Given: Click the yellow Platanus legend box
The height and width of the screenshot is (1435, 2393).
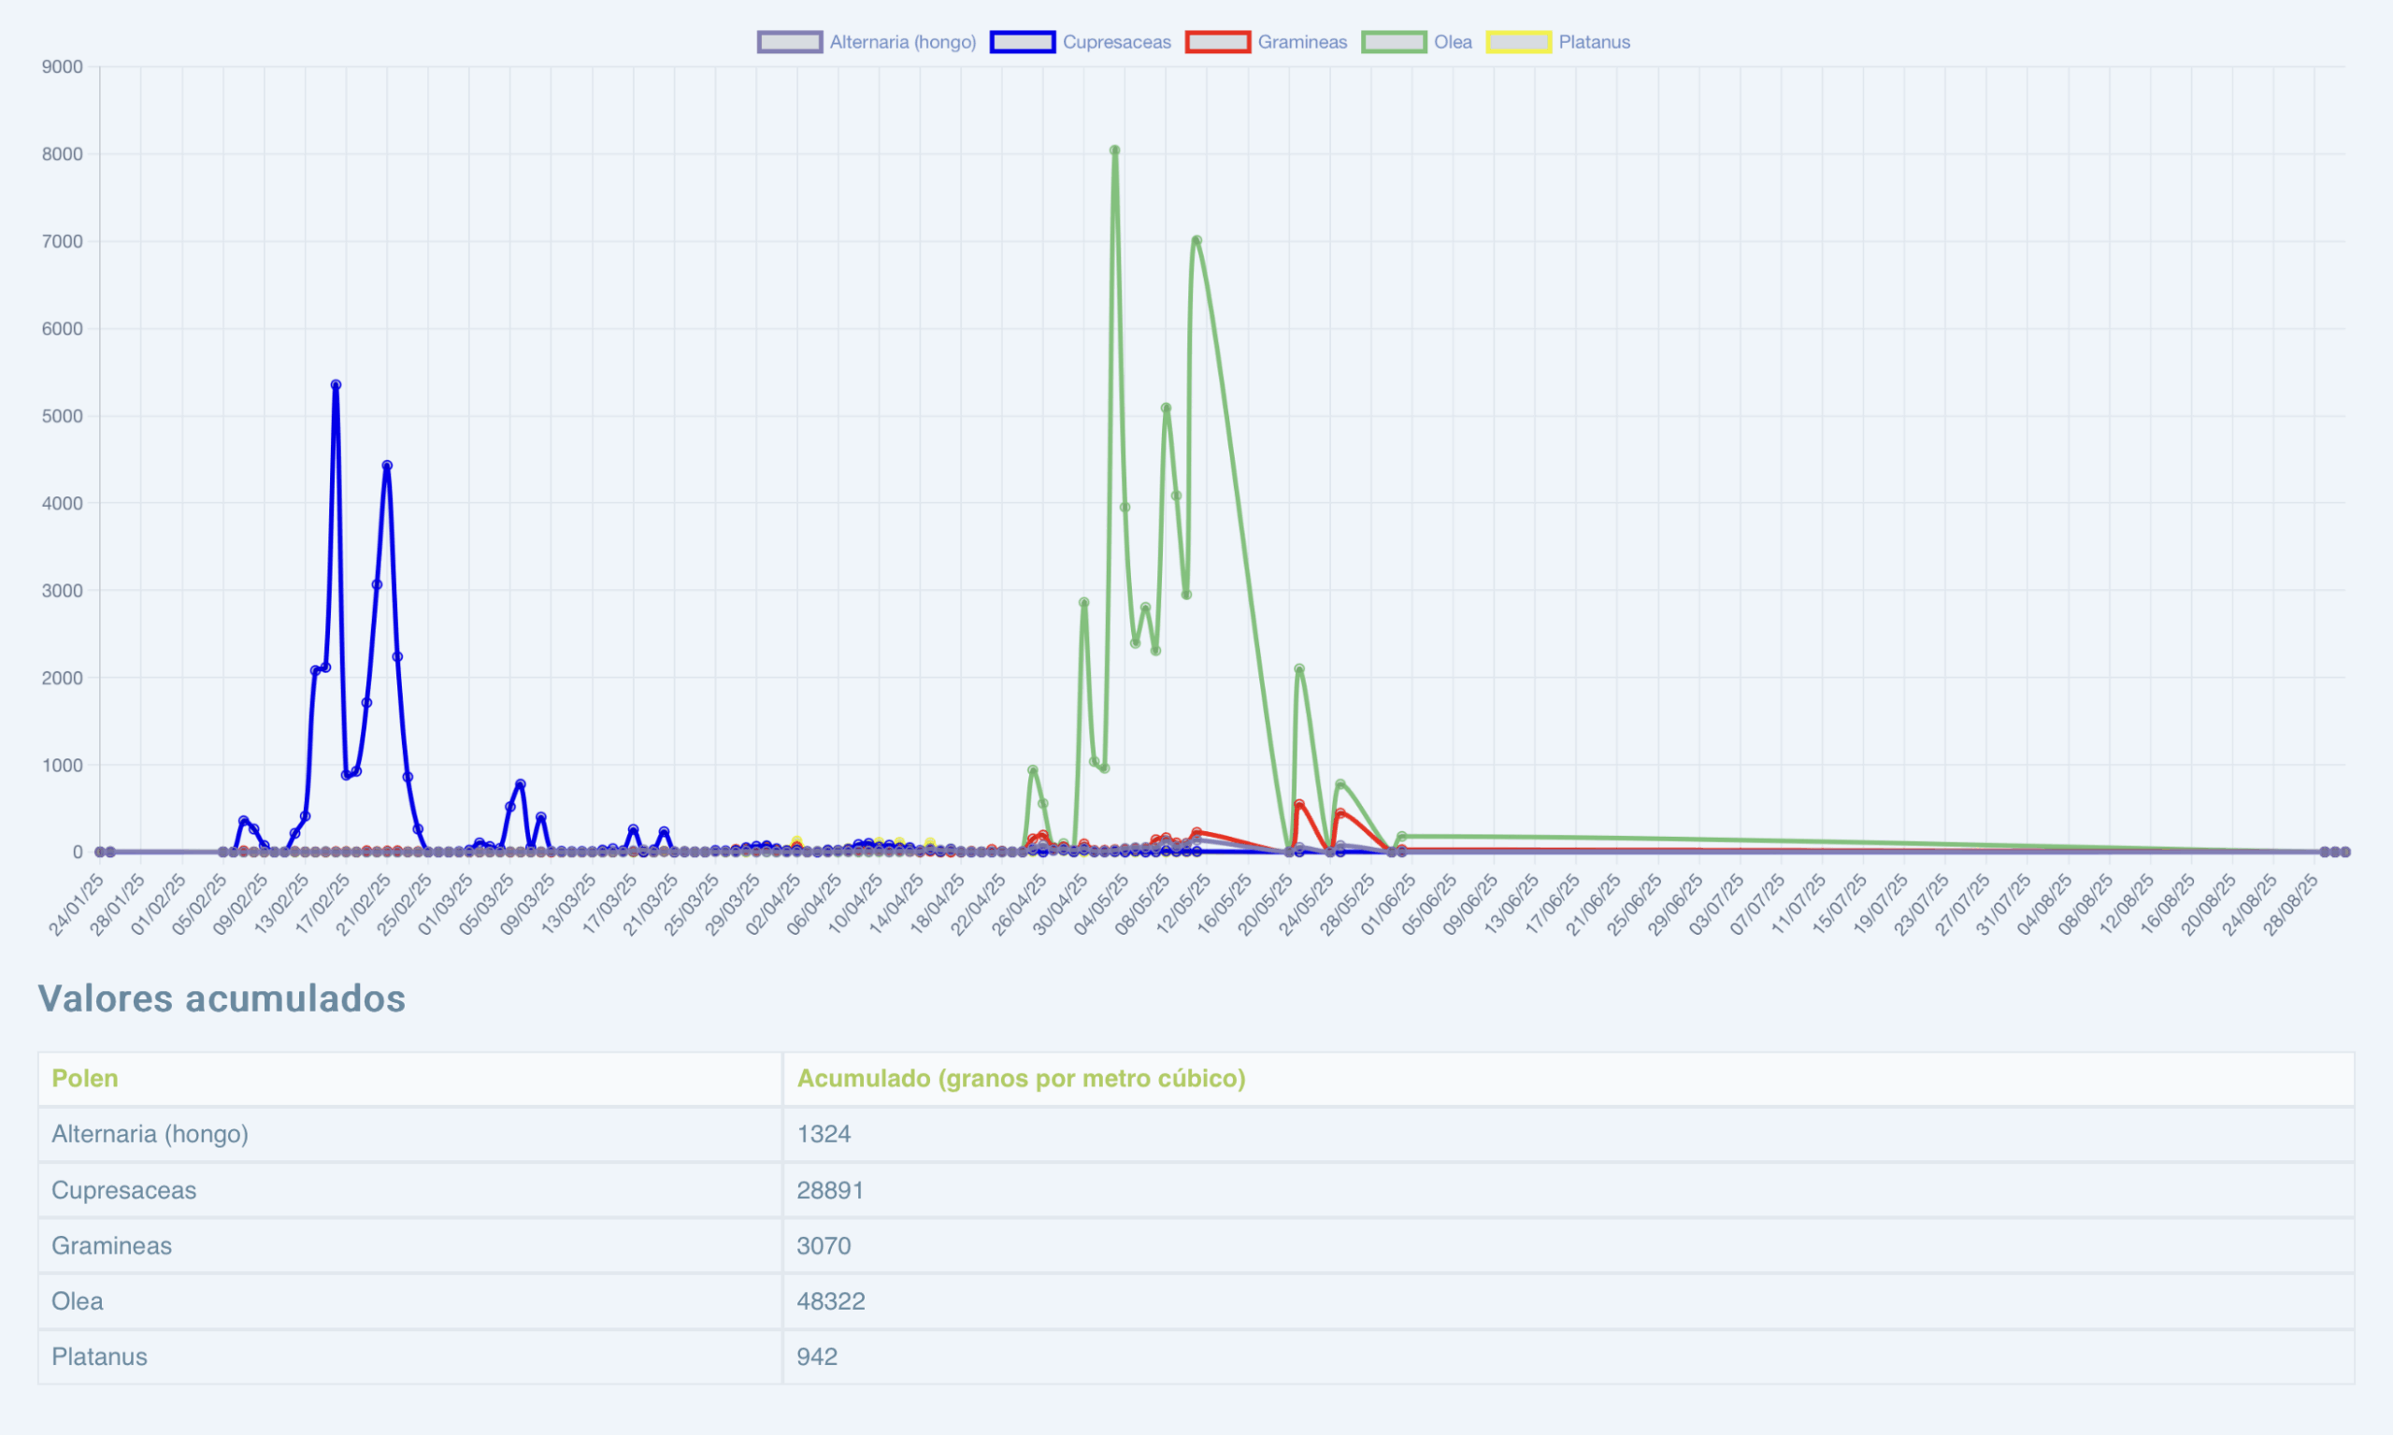Looking at the screenshot, I should pos(1518,41).
